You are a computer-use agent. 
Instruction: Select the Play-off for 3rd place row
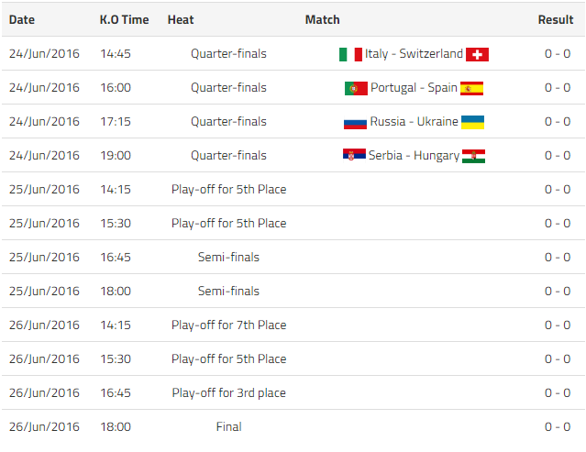click(x=228, y=392)
